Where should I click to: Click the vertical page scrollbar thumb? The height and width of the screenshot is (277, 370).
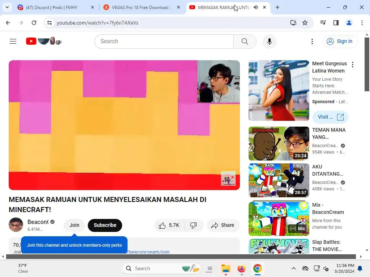pos(367,64)
